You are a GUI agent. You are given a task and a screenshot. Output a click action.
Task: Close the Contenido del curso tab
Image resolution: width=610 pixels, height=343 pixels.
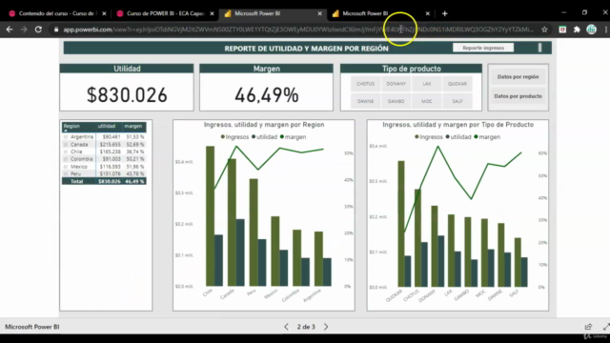coord(104,13)
